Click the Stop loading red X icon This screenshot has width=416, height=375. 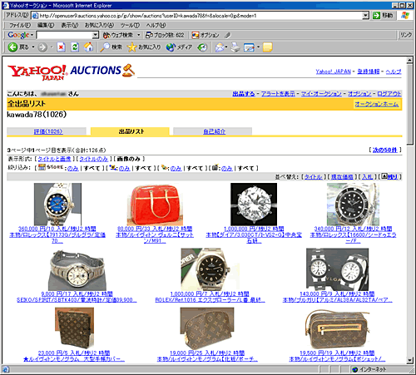pyautogui.click(x=61, y=47)
